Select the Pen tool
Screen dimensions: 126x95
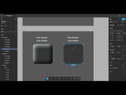[60, 79]
